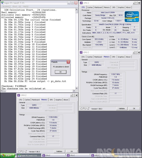Select Mainboard tab in the processor CPU-Z window
This screenshot has height=158, width=142.
pyautogui.click(x=98, y=7)
